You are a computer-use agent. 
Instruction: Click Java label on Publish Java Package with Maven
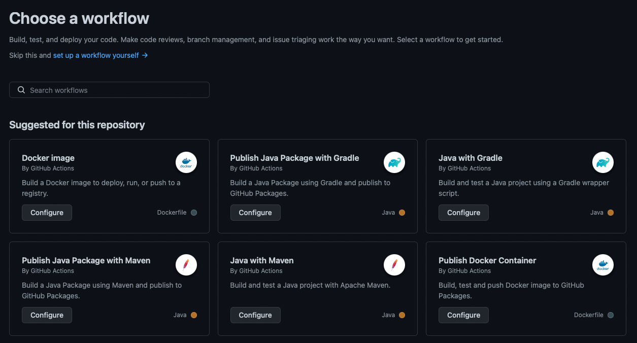180,315
